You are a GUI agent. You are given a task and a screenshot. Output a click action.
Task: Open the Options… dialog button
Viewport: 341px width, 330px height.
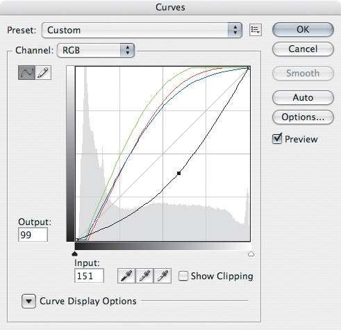click(x=303, y=117)
